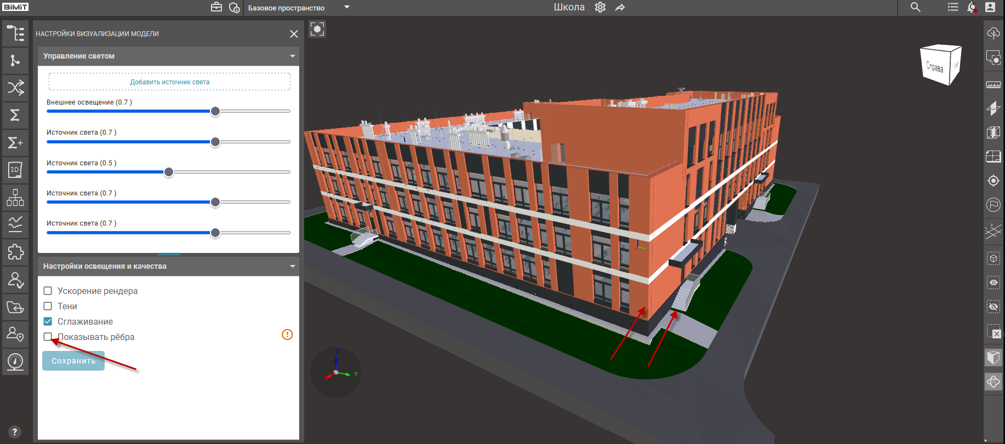Image resolution: width=1005 pixels, height=444 pixels.
Task: Click the Справа view cube
Action: point(939,66)
